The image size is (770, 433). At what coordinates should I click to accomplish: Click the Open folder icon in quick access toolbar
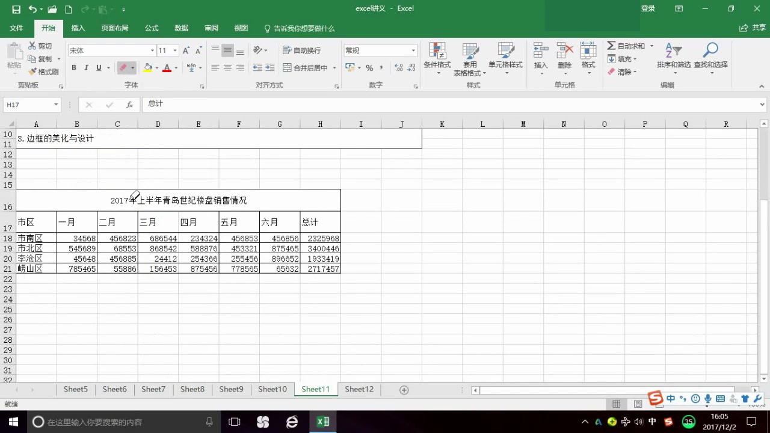pos(52,9)
